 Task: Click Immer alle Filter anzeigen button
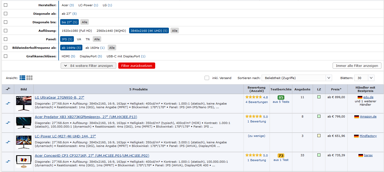click(357, 66)
